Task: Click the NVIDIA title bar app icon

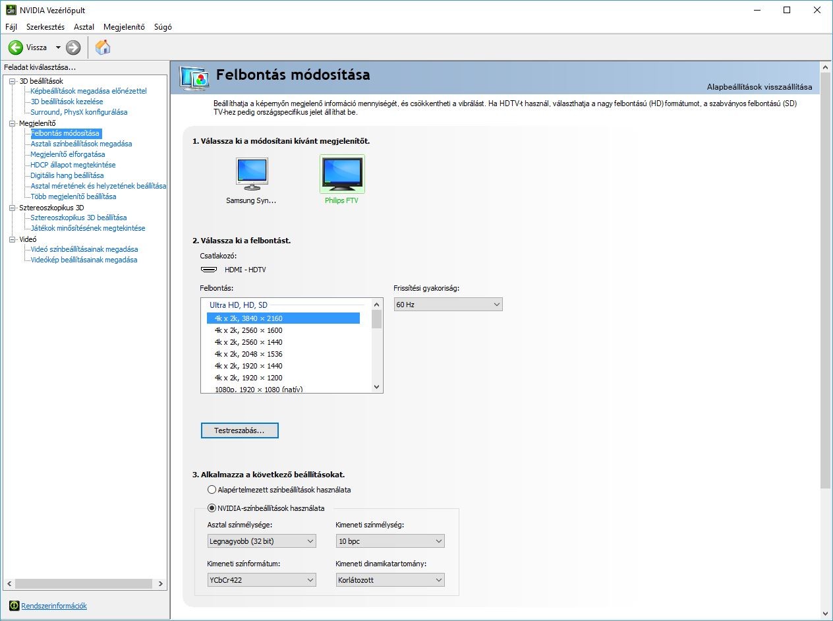Action: point(11,10)
